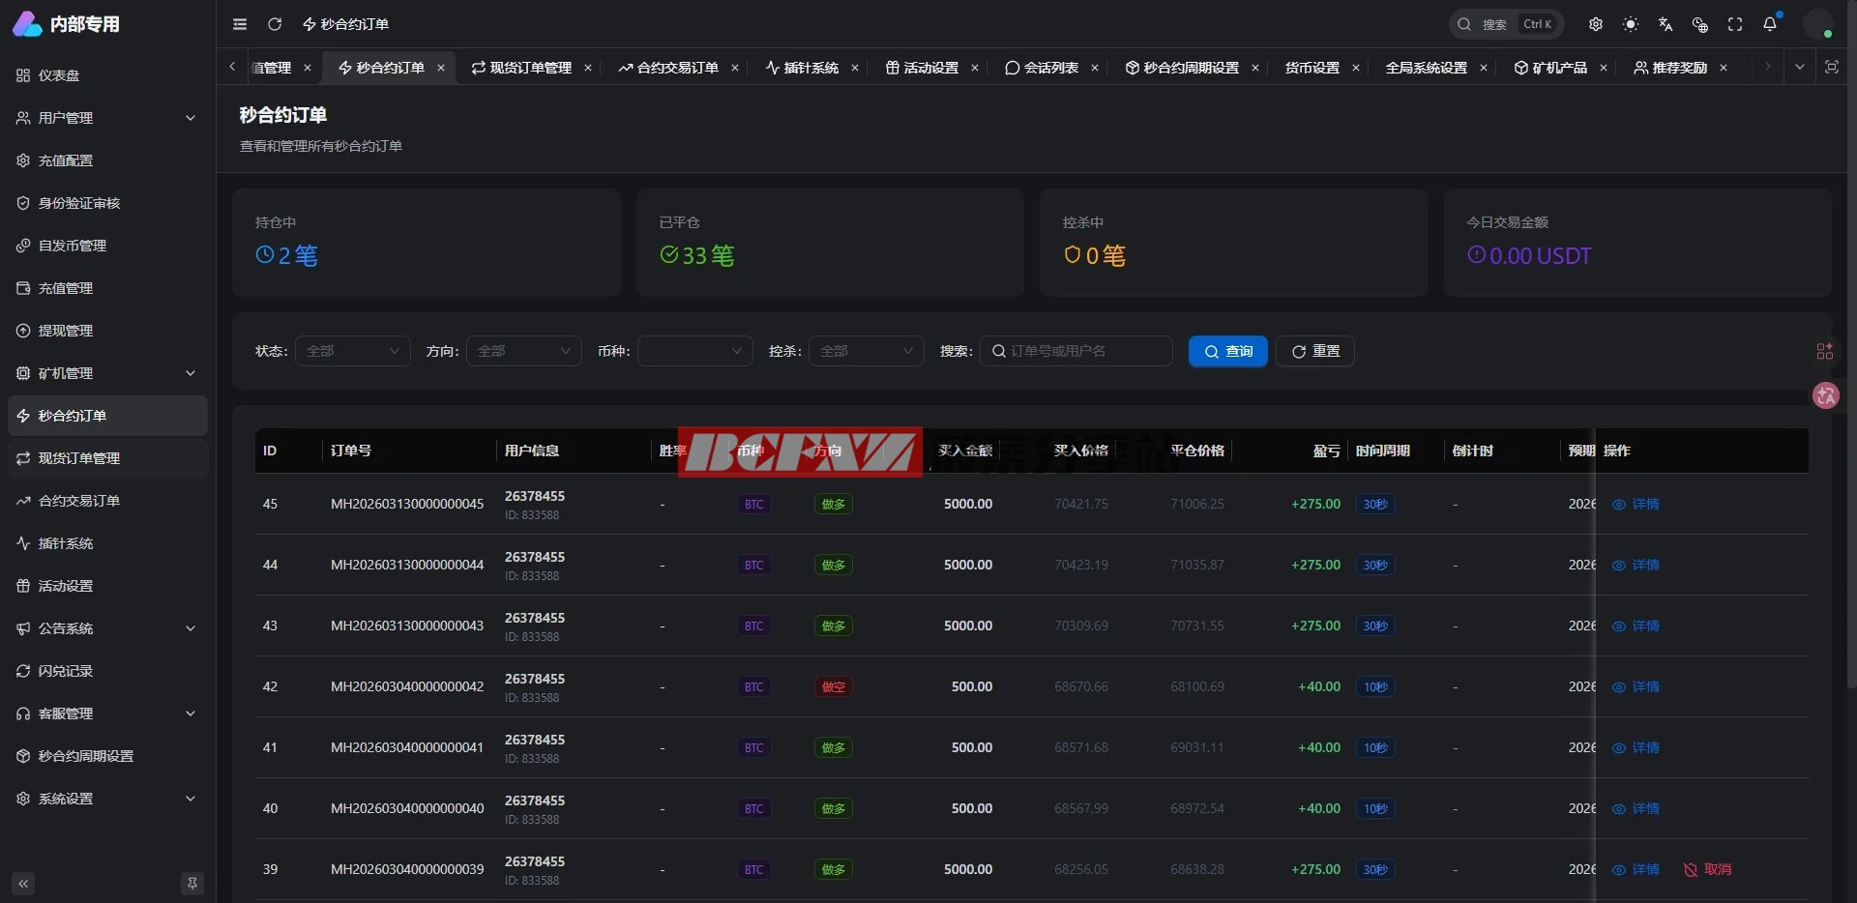Open 提现管理 from the sidebar menu
This screenshot has height=903, width=1857.
[x=66, y=331]
